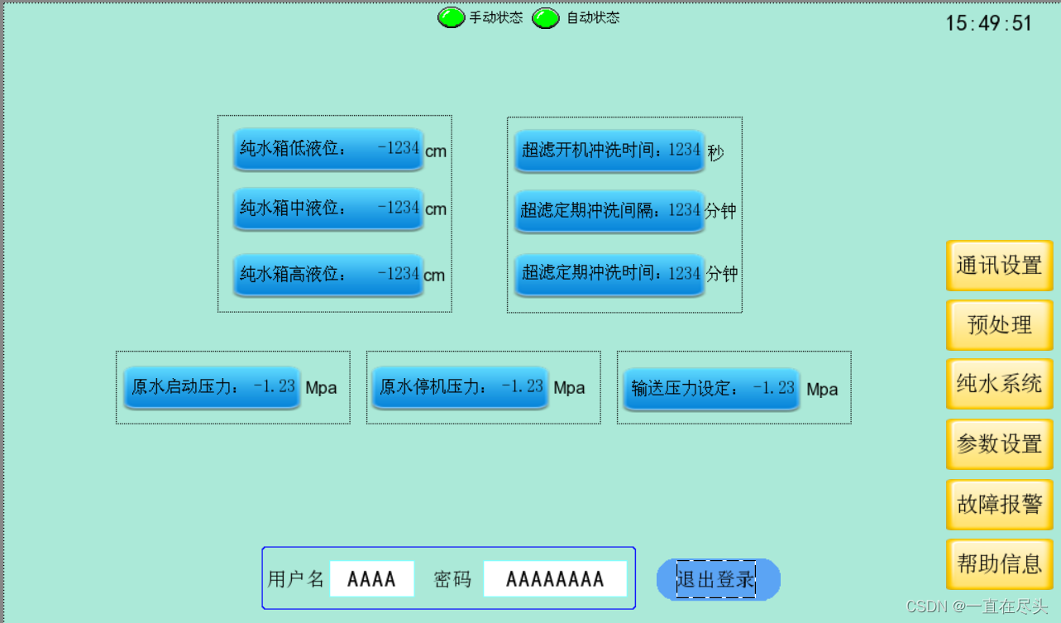Click the Mpa unit beside 原水启动压力
1061x623 pixels.
click(322, 387)
